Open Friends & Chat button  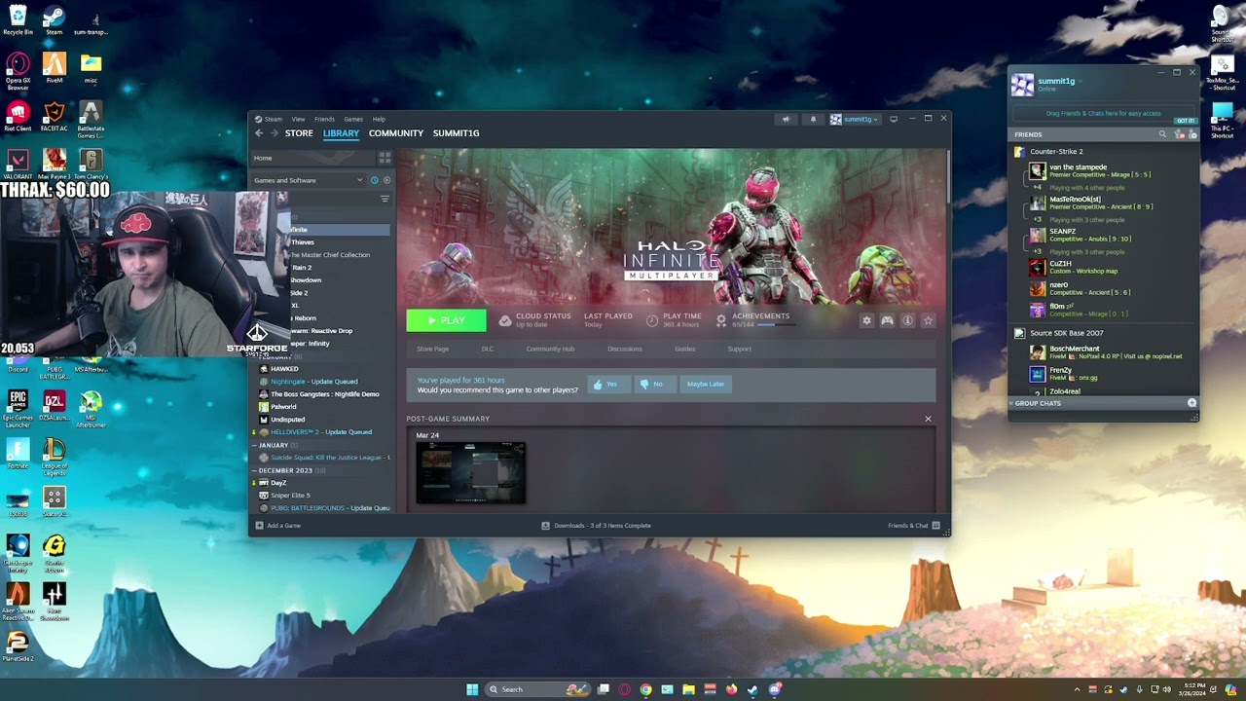tap(914, 526)
